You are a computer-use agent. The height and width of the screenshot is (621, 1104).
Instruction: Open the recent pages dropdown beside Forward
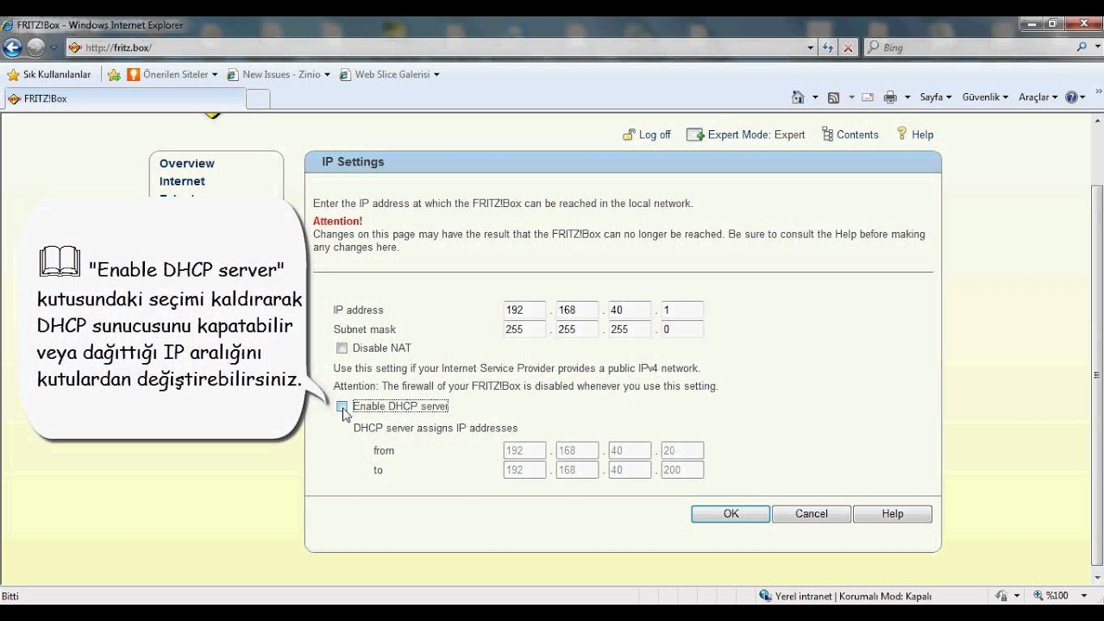pos(53,48)
